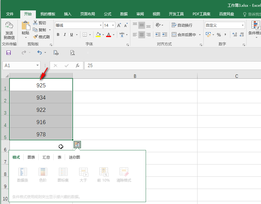Click Merge and Center (合并后居中)
This screenshot has width=261, height=204.
184,35
